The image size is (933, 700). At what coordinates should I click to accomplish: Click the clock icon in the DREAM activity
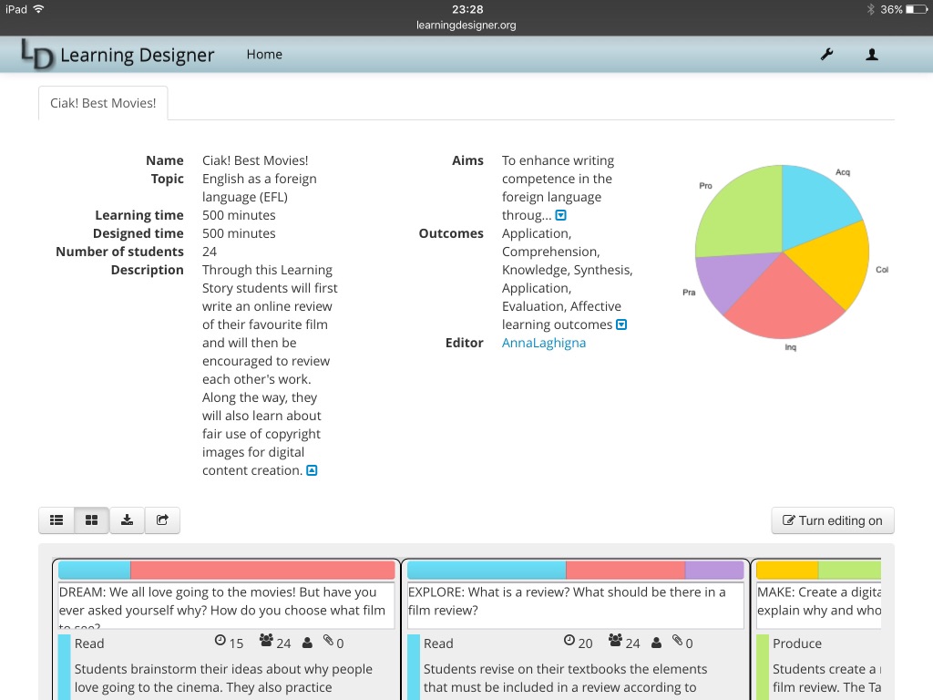coord(220,642)
